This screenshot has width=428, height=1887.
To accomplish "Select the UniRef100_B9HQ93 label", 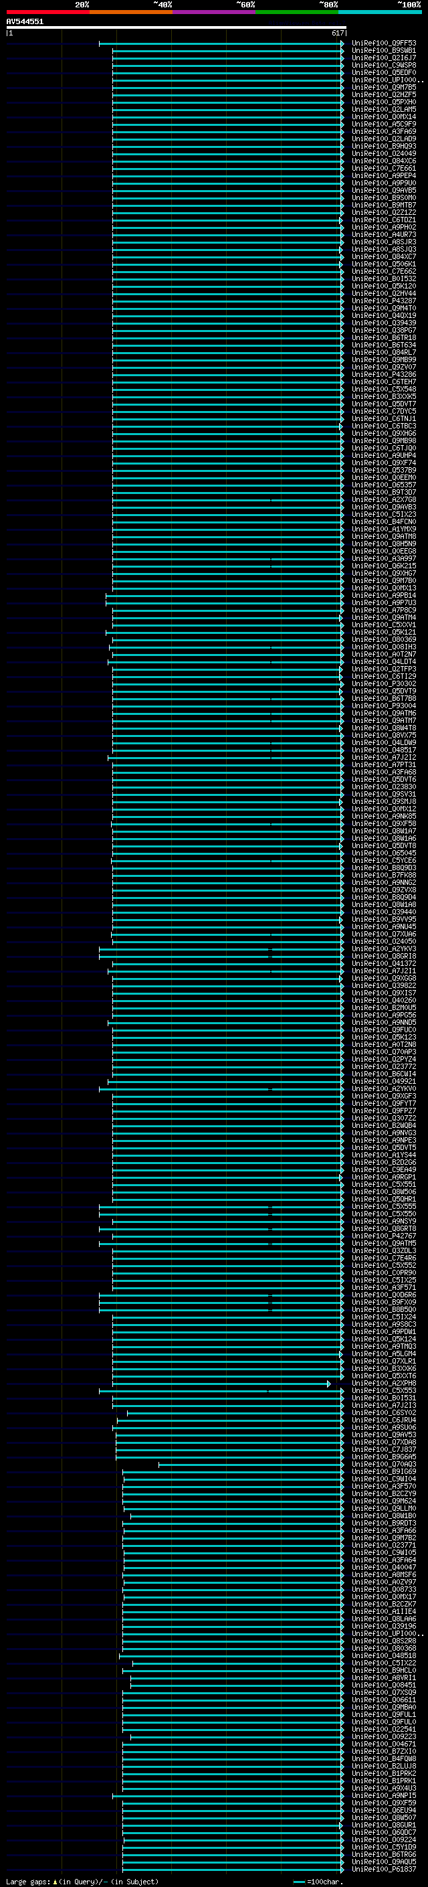I will point(384,146).
